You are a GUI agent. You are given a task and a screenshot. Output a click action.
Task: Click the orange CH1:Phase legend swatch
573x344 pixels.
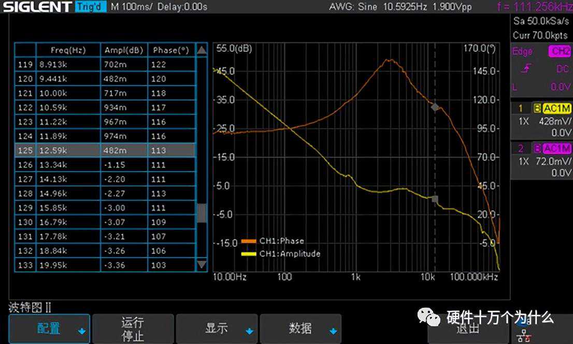coord(249,241)
